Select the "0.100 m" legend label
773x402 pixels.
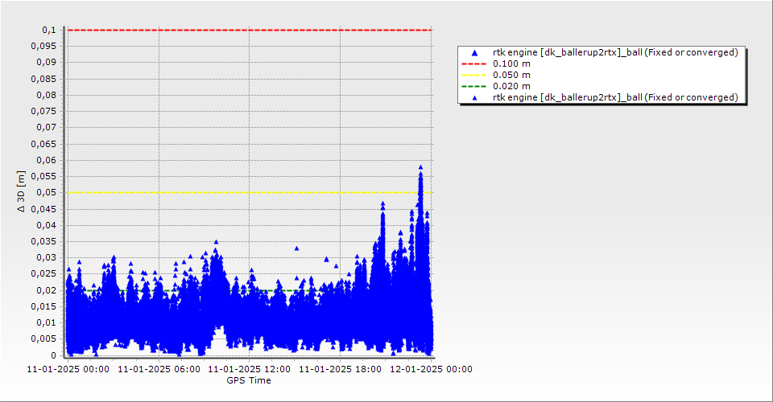coord(512,64)
